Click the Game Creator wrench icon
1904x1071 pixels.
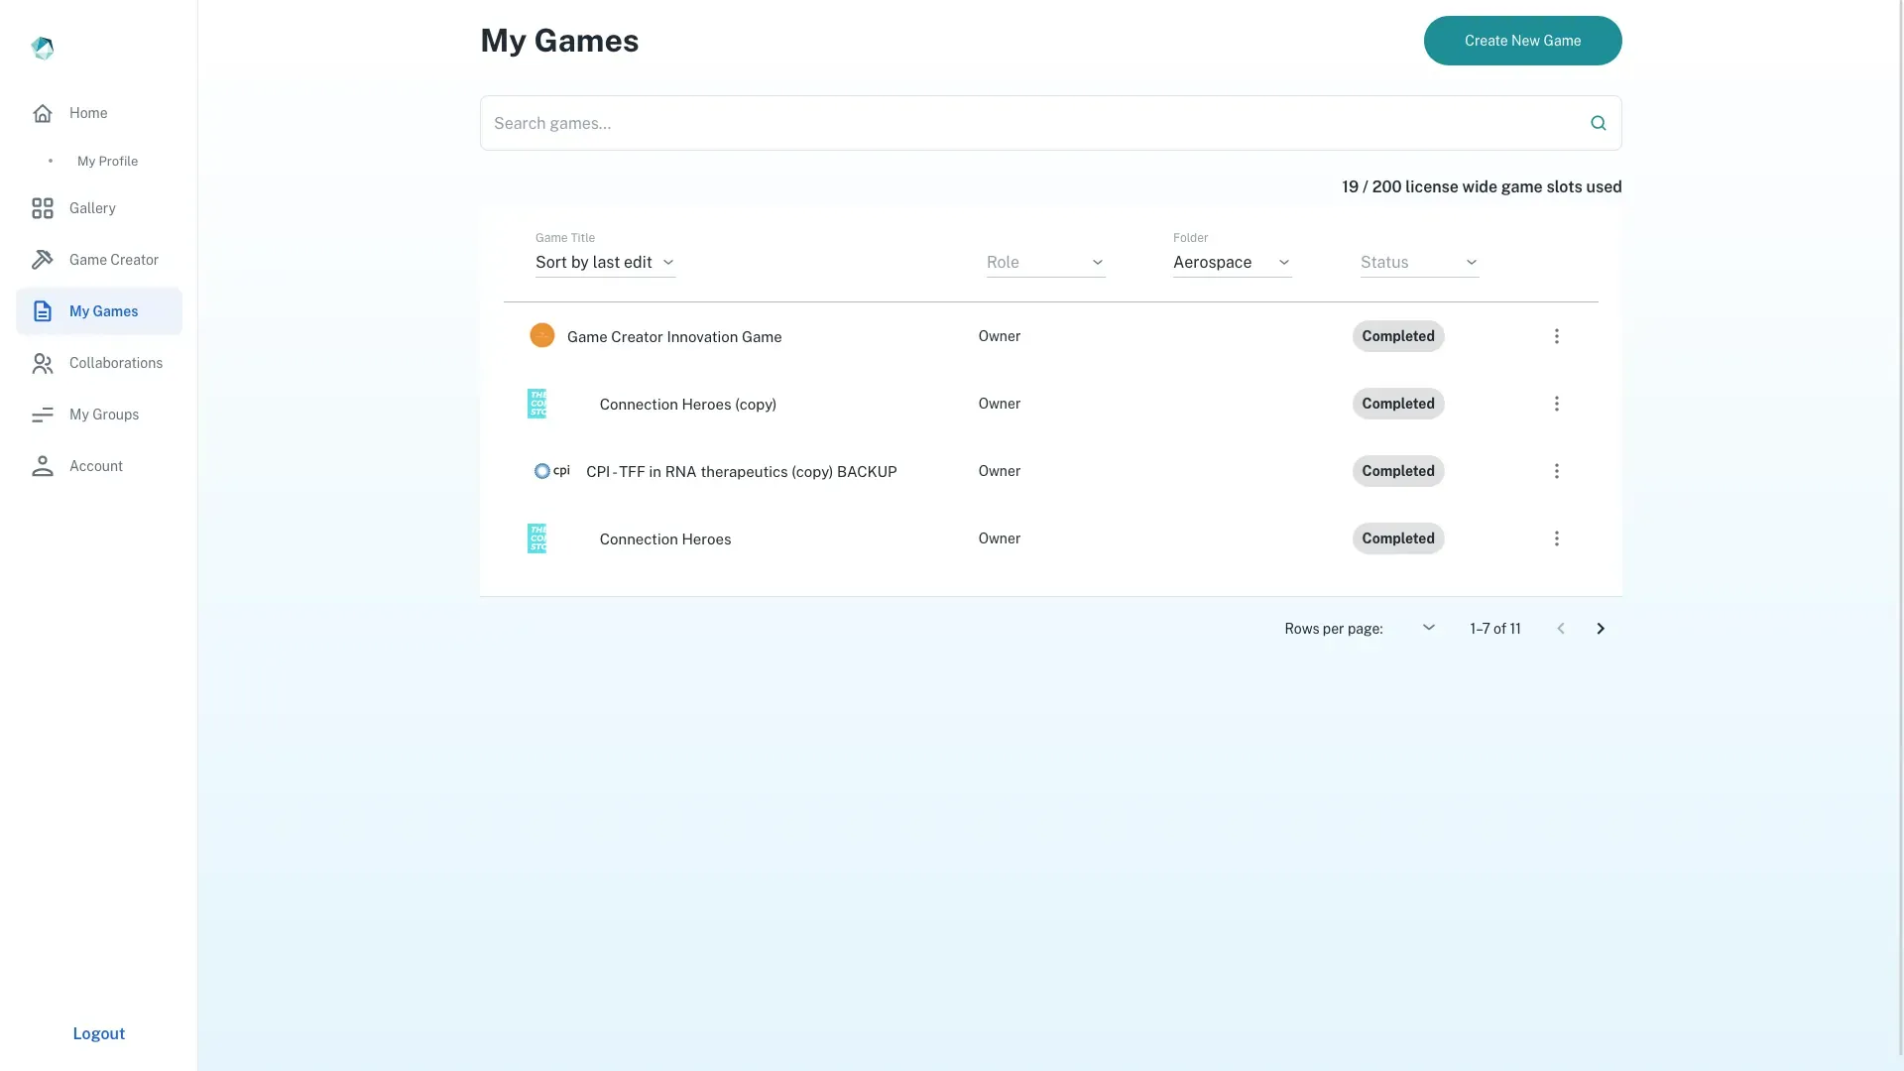coord(43,260)
